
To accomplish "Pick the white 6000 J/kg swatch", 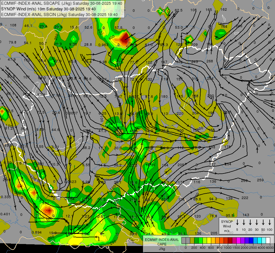I will (x=268, y=241).
